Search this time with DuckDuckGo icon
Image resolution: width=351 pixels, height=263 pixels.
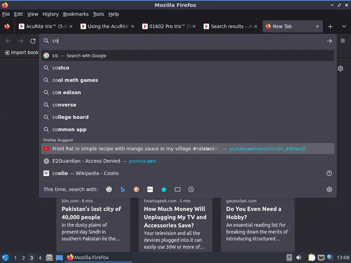pyautogui.click(x=136, y=189)
